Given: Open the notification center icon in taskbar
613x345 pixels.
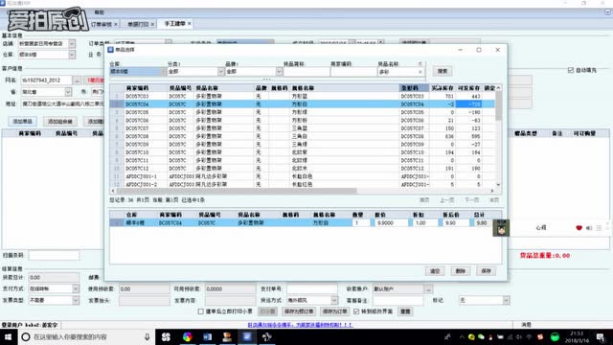Looking at the screenshot, I should (x=601, y=336).
